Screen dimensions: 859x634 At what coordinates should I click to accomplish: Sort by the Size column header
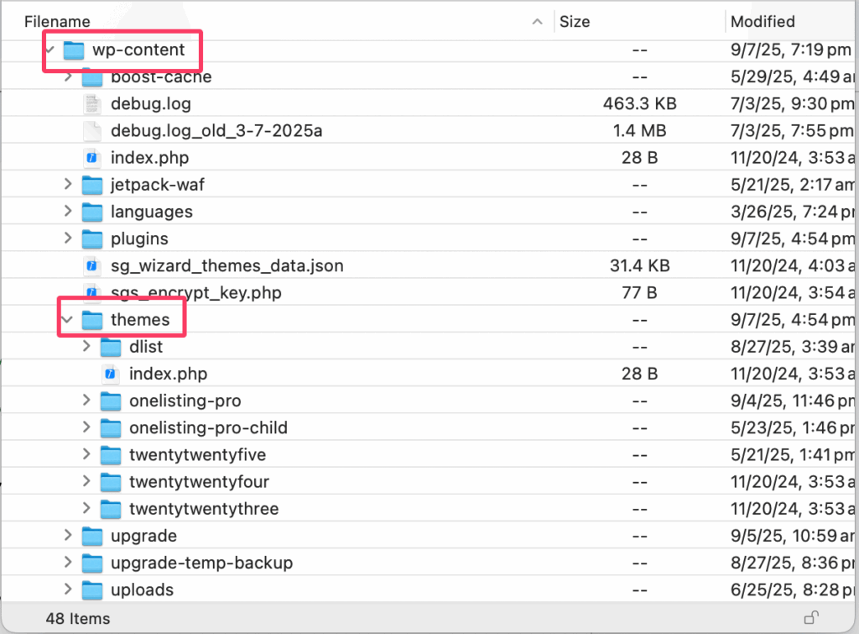tap(575, 22)
